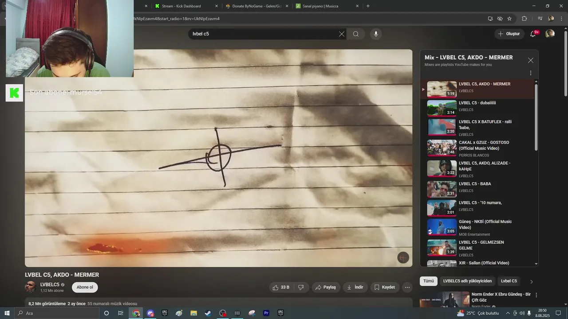Click the taskbar Ara search box
This screenshot has height=319, width=568.
56,313
